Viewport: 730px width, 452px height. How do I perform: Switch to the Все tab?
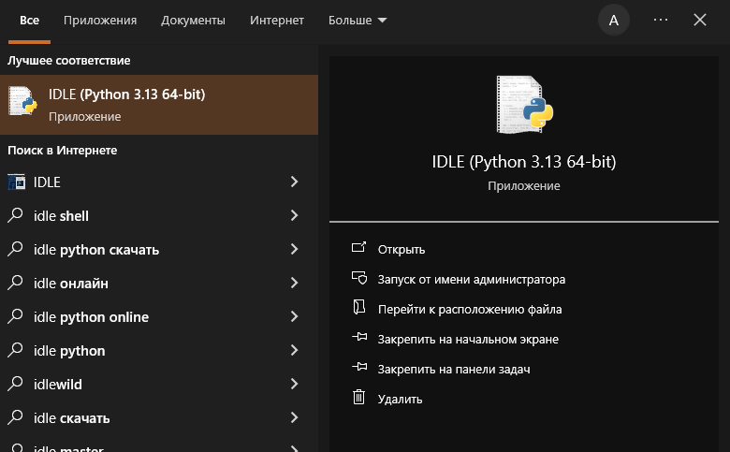click(x=29, y=21)
